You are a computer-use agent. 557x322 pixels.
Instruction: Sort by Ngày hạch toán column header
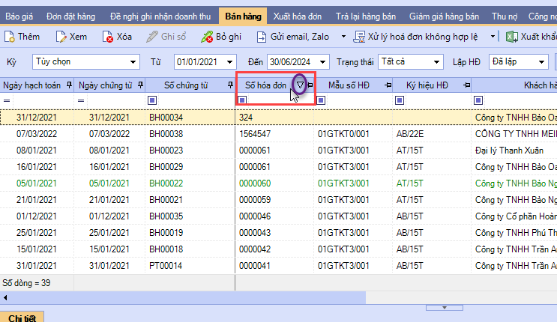pyautogui.click(x=32, y=85)
